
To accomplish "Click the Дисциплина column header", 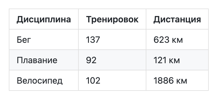I will coord(44,19).
